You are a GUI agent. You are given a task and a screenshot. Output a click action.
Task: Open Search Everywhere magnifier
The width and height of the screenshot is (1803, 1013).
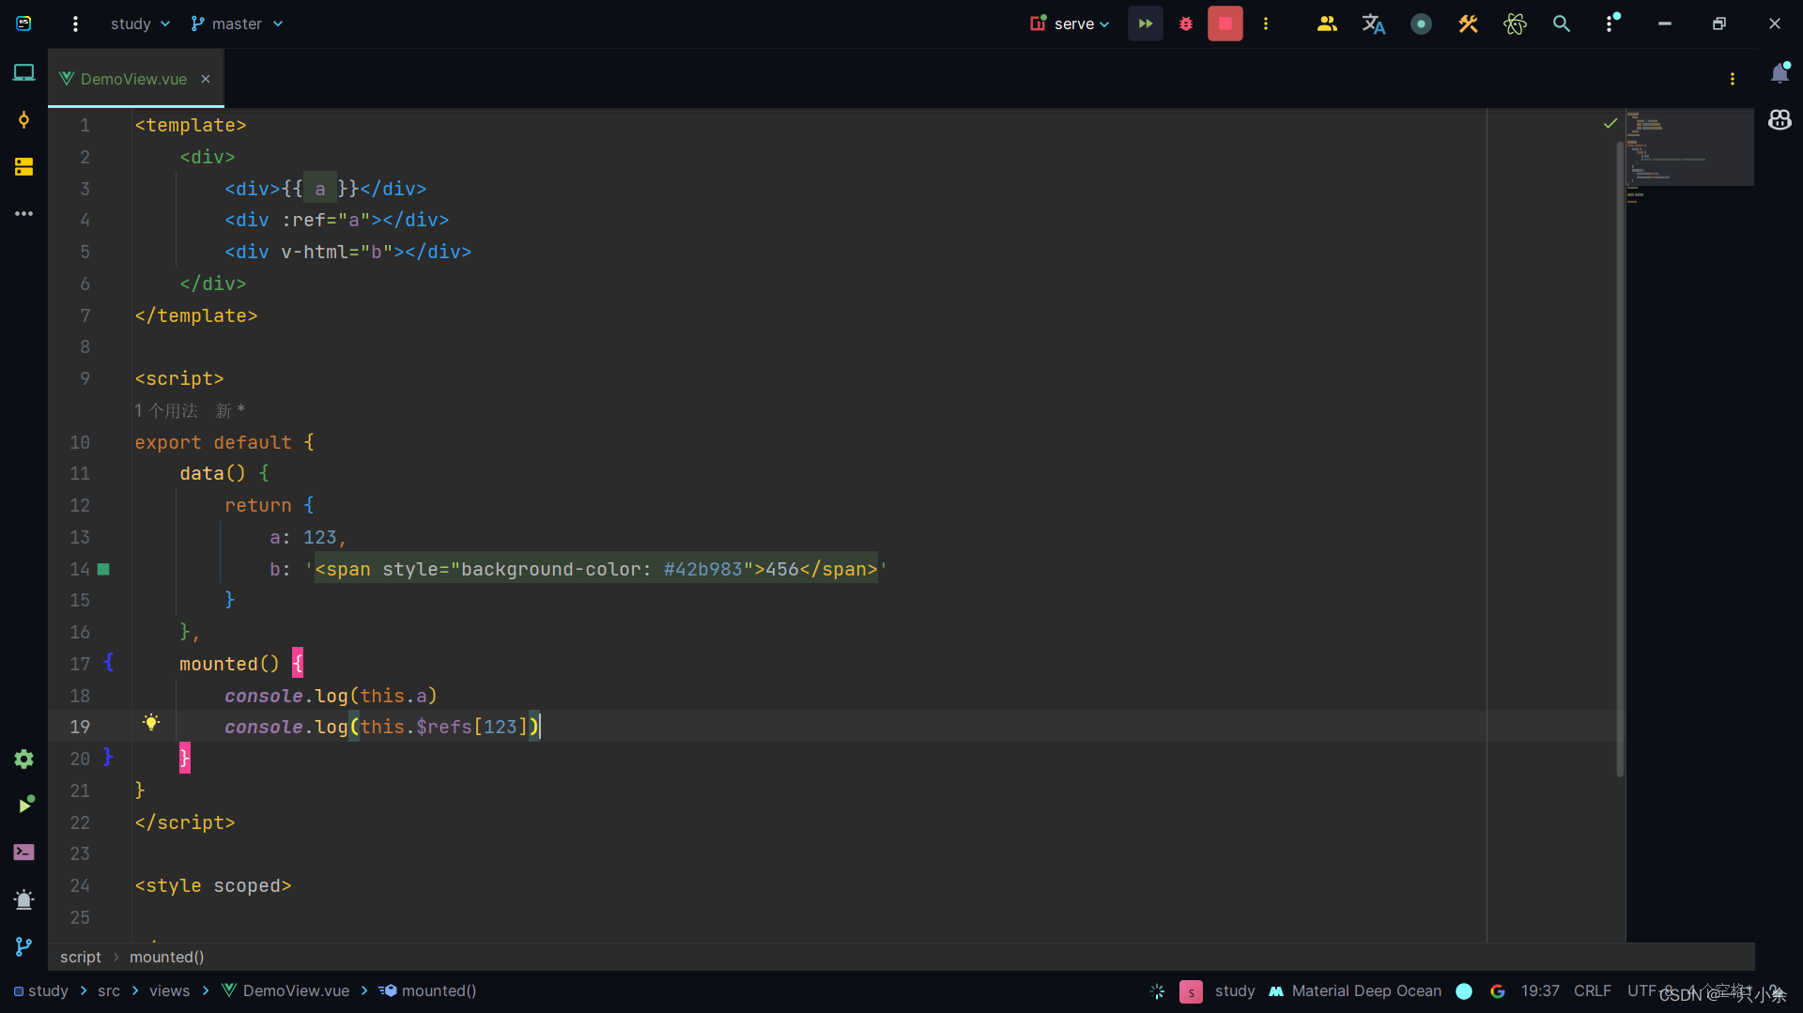(x=1562, y=23)
